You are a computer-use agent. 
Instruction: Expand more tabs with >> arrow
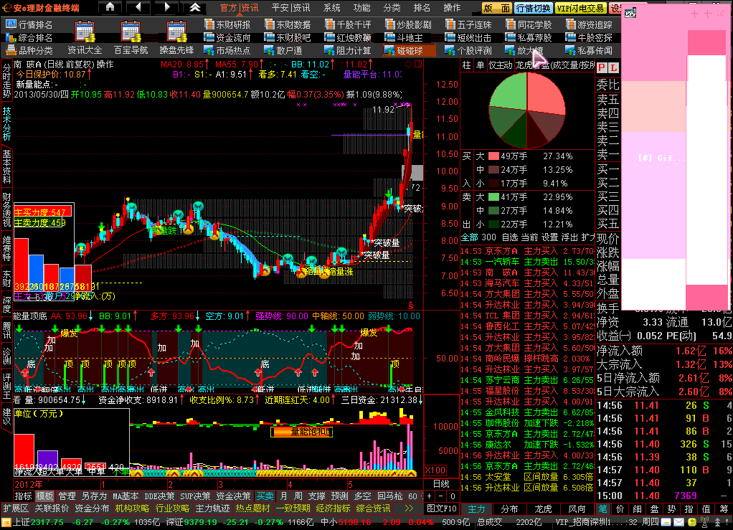(409, 508)
